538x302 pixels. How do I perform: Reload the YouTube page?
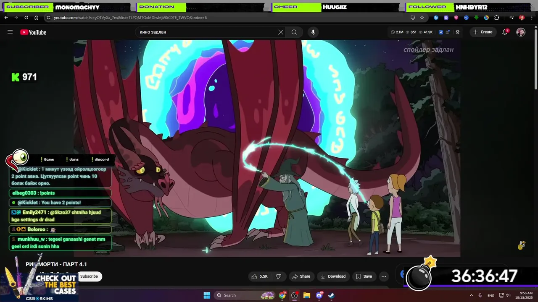pyautogui.click(x=26, y=18)
